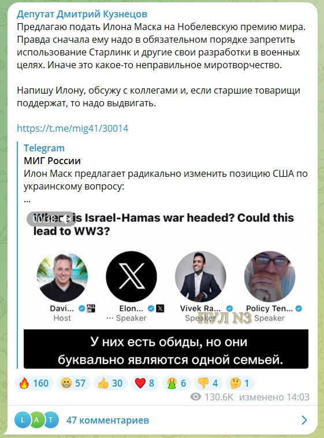Toggle the fire reaction with 160
324x438 pixels.
pos(33,383)
